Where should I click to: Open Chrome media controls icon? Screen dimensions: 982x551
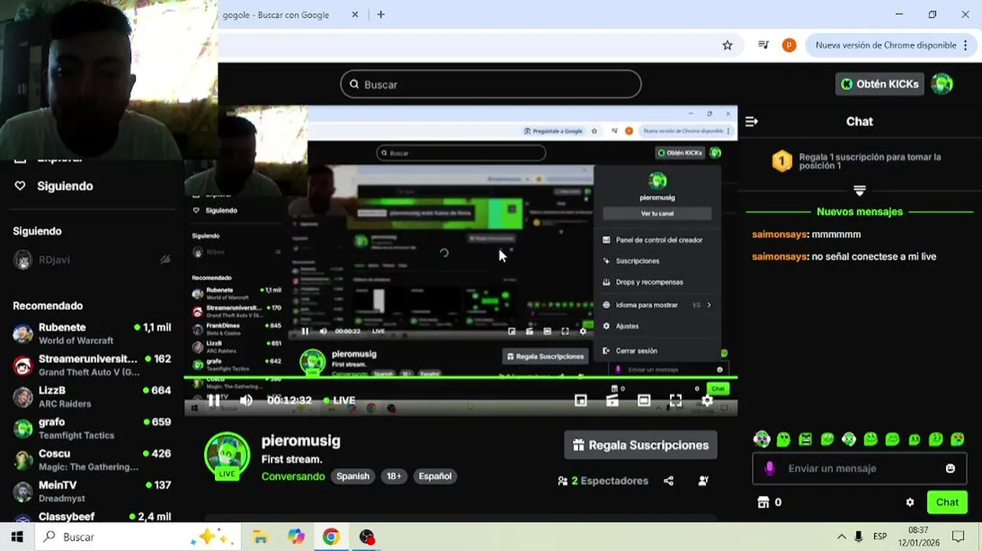763,45
